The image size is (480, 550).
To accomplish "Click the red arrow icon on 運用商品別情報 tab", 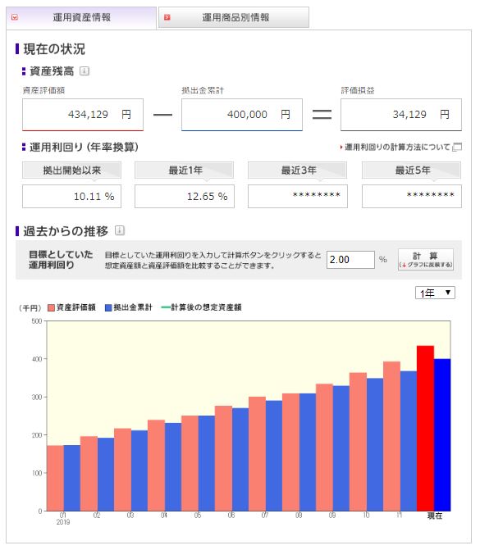I will pyautogui.click(x=167, y=17).
